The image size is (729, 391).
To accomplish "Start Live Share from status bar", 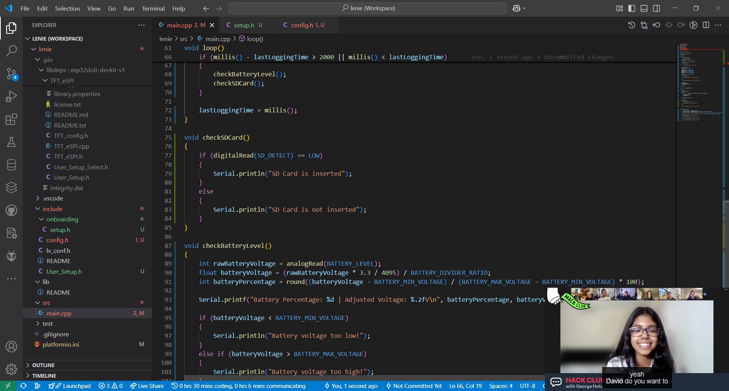I will 147,386.
